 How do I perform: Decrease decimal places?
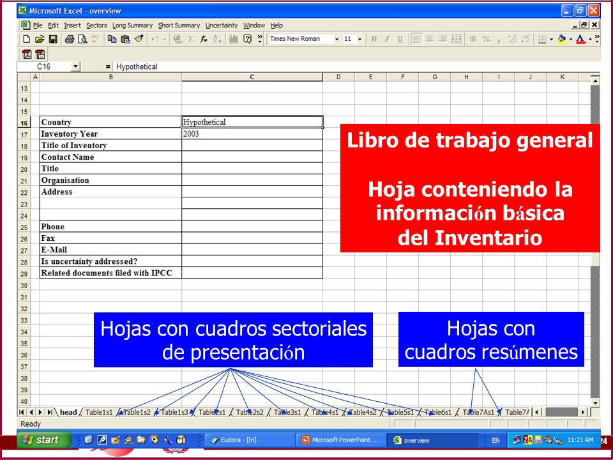click(526, 39)
